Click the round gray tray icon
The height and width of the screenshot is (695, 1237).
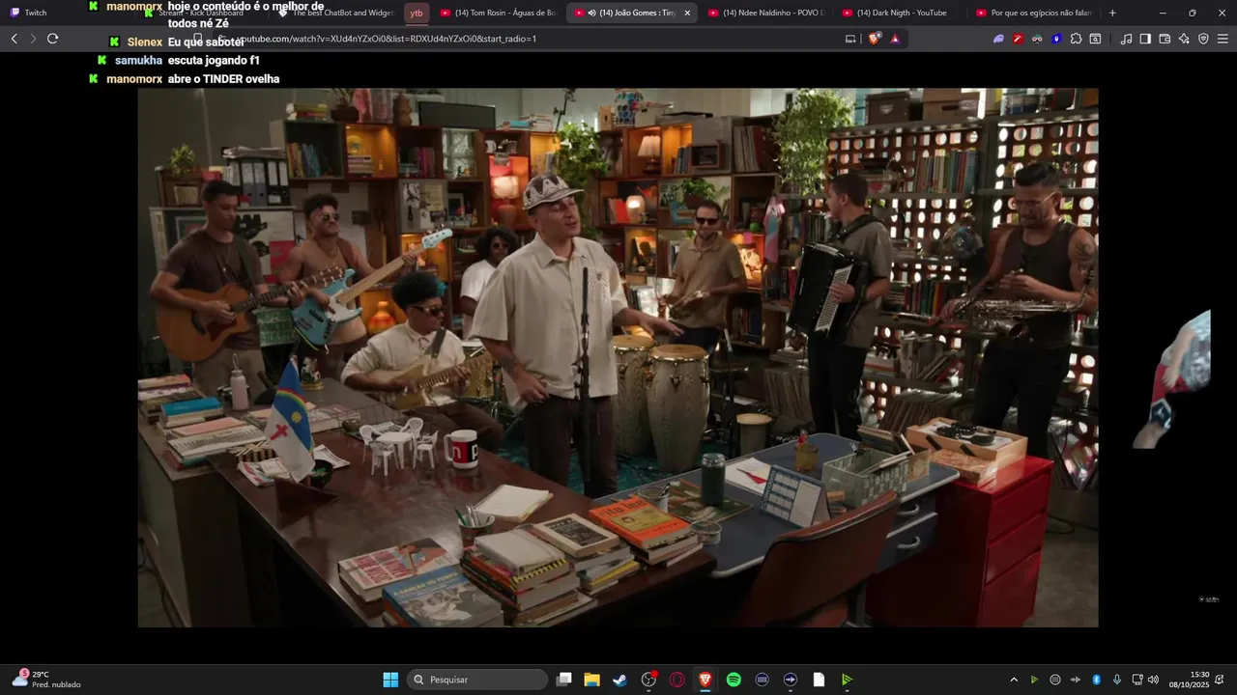[1055, 680]
